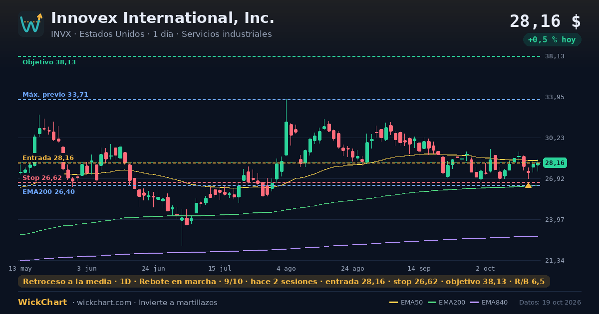Click the Retroceso a la media signal banner
This screenshot has height=314, width=599.
click(284, 282)
